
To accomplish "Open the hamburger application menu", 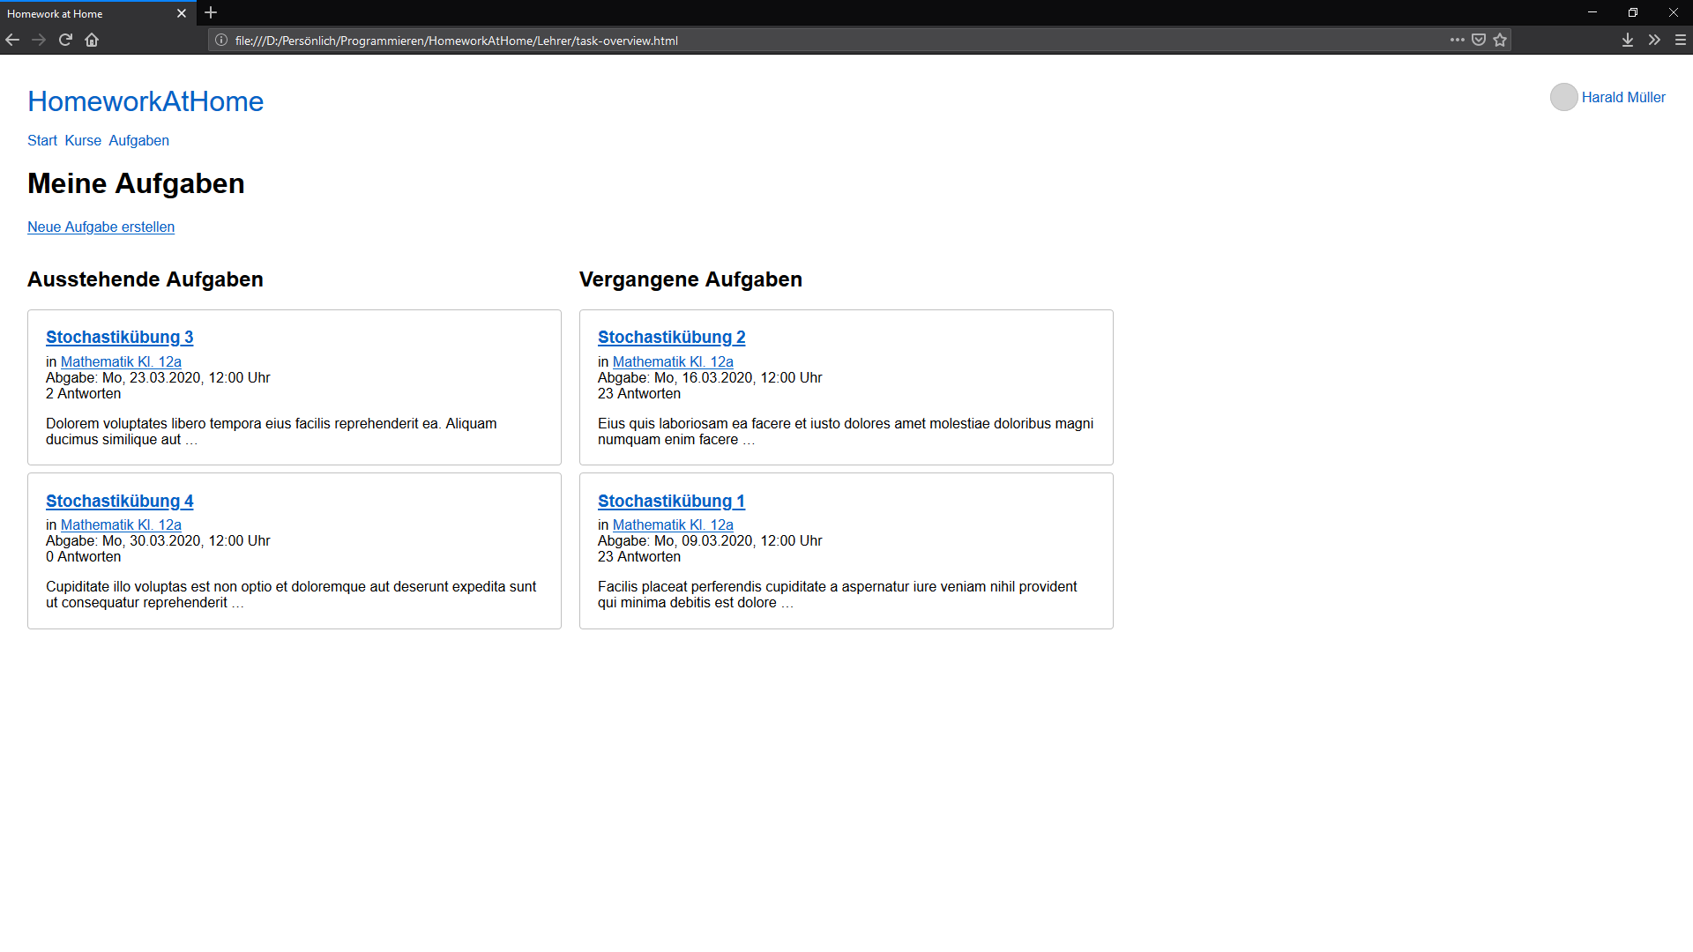I will tap(1680, 40).
